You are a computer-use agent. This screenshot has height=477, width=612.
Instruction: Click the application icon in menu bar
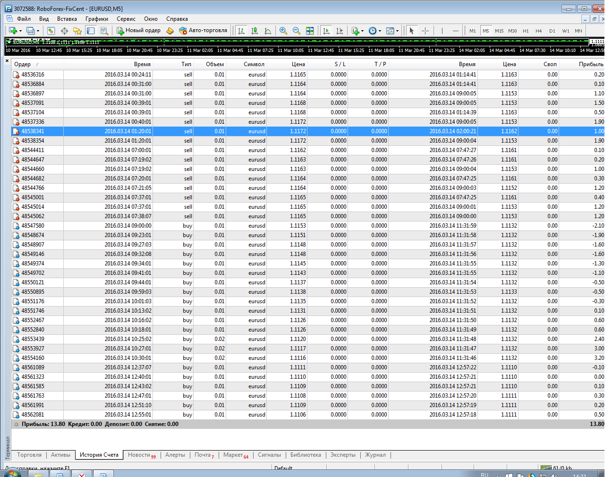click(9, 19)
